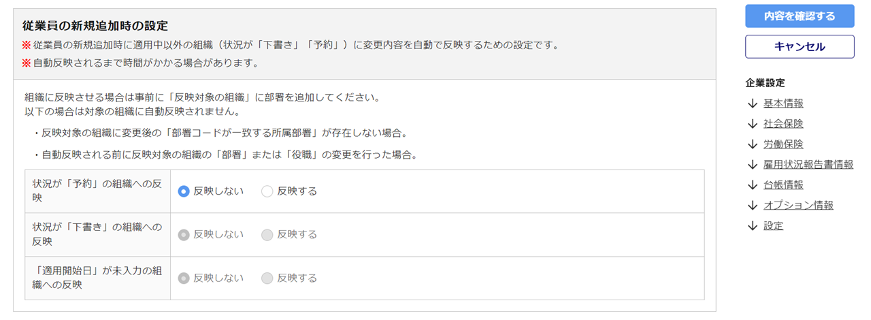Image resolution: width=871 pixels, height=320 pixels.
Task: Select 反映する for 「下書き」 organizations
Action: pos(267,235)
